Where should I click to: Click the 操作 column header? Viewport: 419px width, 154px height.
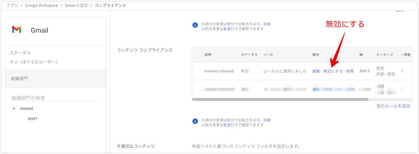(x=316, y=55)
